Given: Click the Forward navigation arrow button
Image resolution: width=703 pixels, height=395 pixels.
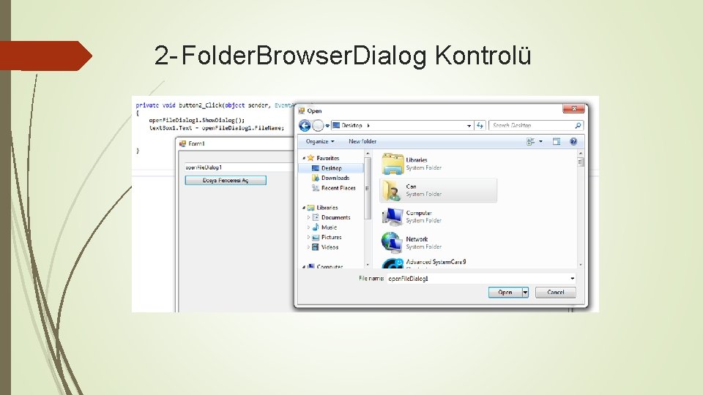Looking at the screenshot, I should 318,125.
